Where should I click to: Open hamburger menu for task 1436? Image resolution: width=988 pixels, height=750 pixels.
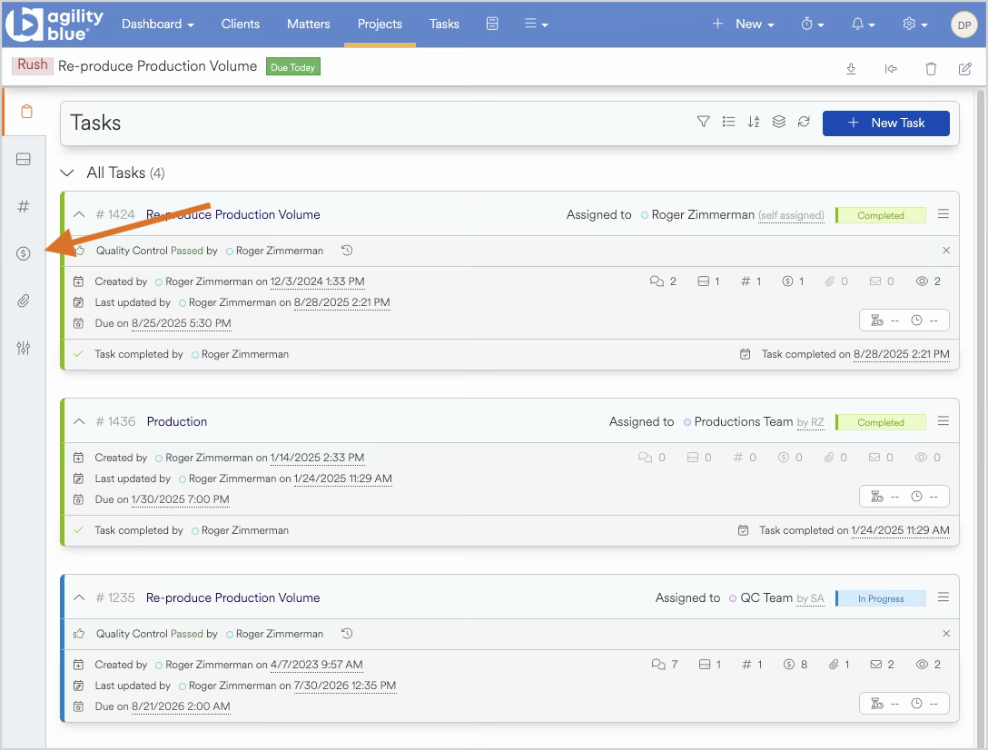point(943,420)
